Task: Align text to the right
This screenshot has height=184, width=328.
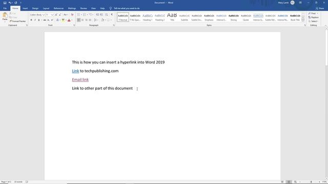Action: point(86,20)
